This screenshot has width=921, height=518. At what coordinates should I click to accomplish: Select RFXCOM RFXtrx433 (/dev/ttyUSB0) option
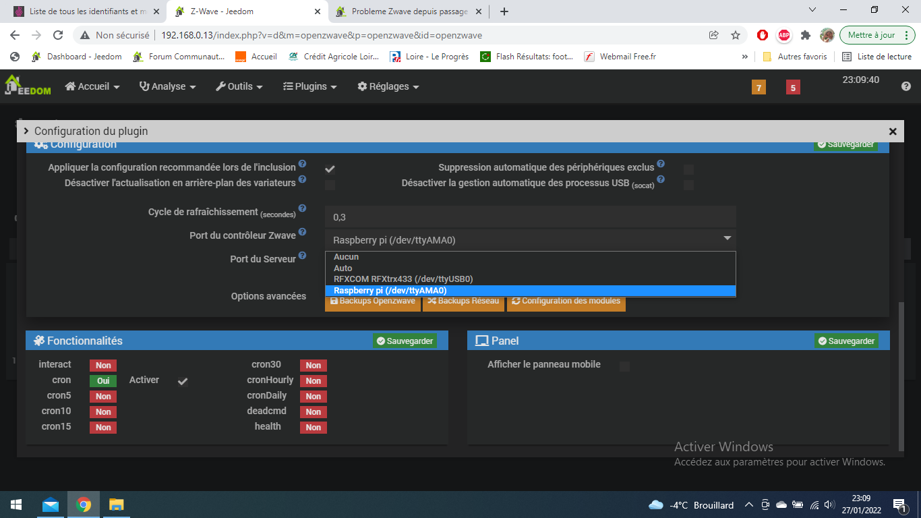(x=531, y=279)
